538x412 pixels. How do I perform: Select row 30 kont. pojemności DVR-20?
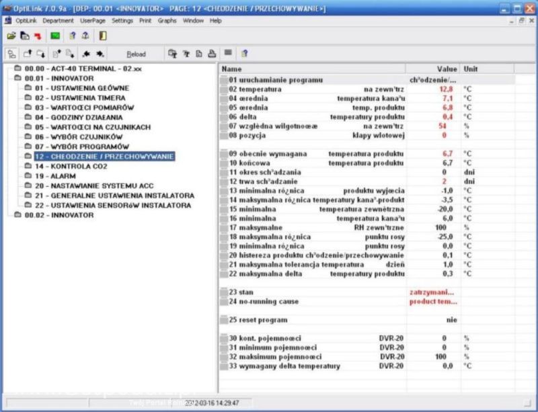pyautogui.click(x=367, y=338)
